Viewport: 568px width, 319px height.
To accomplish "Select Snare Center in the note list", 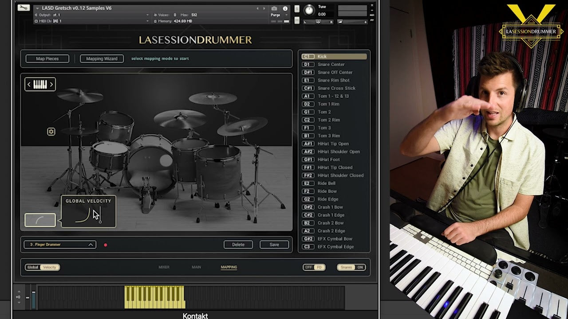I will (x=334, y=65).
